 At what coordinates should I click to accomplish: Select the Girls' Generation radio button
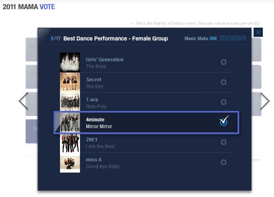224,62
